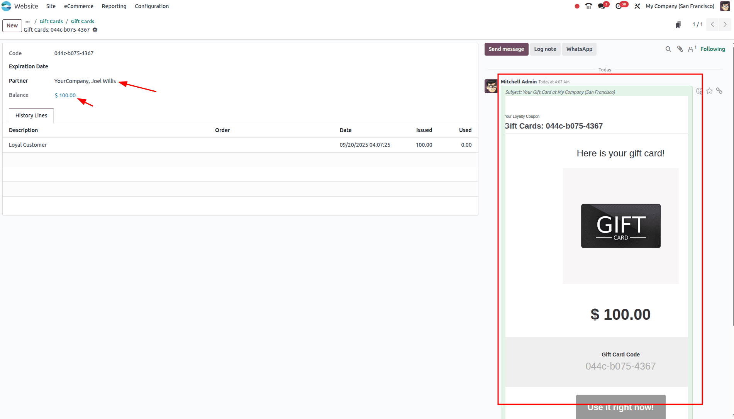Open the Site menu

click(51, 6)
